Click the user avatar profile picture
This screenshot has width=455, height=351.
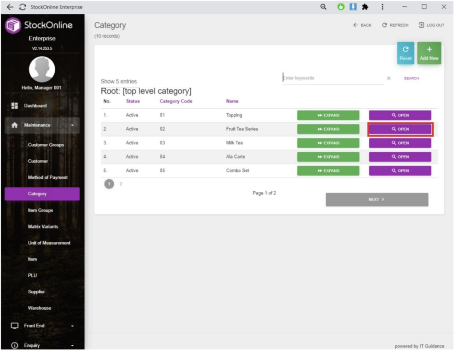42,70
